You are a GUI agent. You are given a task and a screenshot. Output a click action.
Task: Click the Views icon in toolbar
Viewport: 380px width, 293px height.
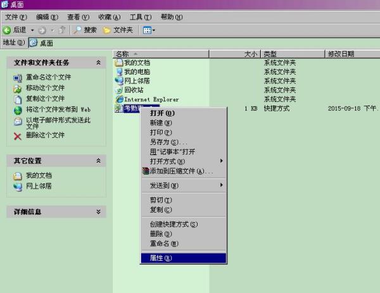pos(147,30)
